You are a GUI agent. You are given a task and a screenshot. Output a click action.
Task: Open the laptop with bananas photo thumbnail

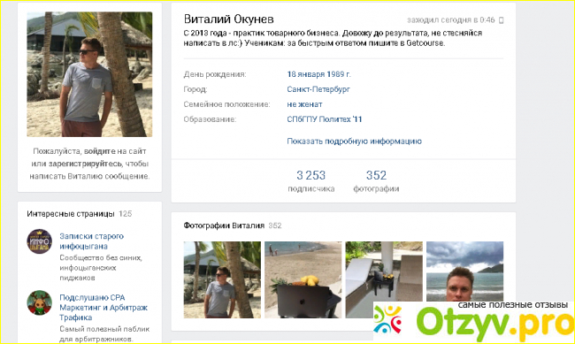[303, 279]
